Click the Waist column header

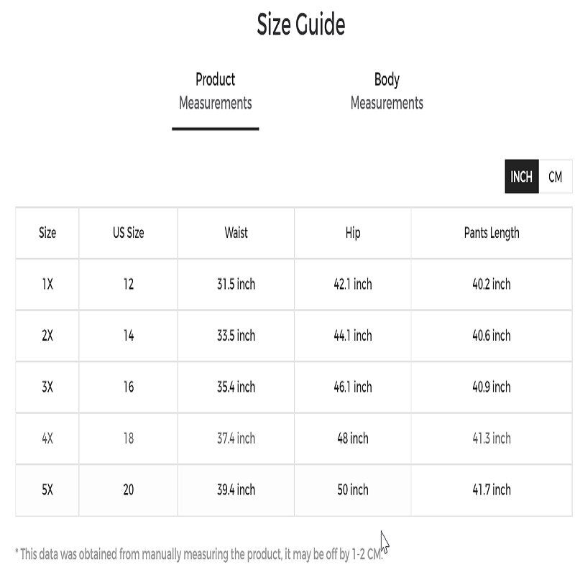click(x=236, y=233)
